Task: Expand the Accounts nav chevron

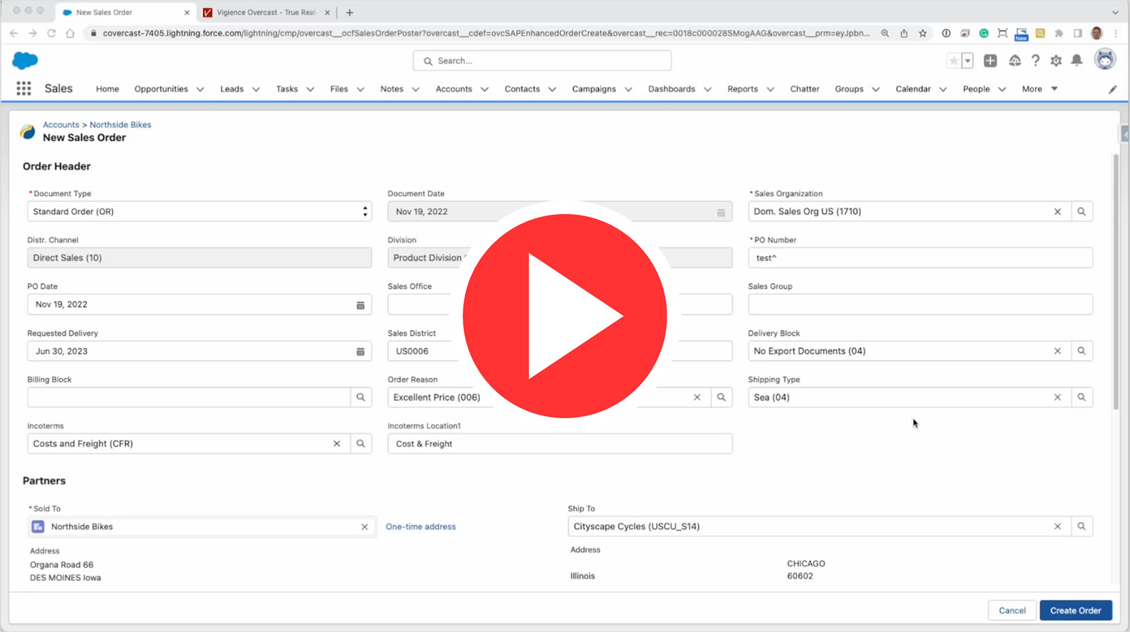Action: pos(485,89)
